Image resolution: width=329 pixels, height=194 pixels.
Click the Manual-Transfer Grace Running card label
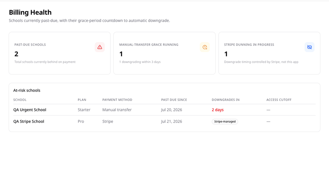[x=149, y=45]
